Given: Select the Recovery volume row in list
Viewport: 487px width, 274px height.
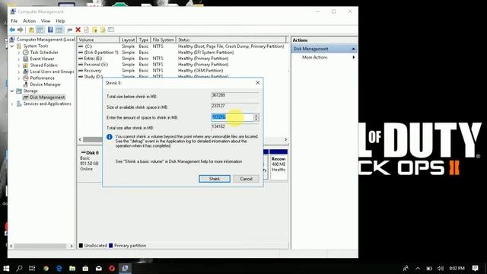Looking at the screenshot, I should [182, 71].
